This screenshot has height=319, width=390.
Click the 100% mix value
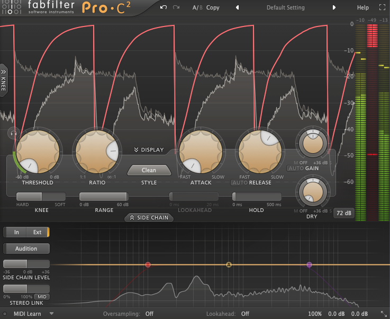click(315, 314)
